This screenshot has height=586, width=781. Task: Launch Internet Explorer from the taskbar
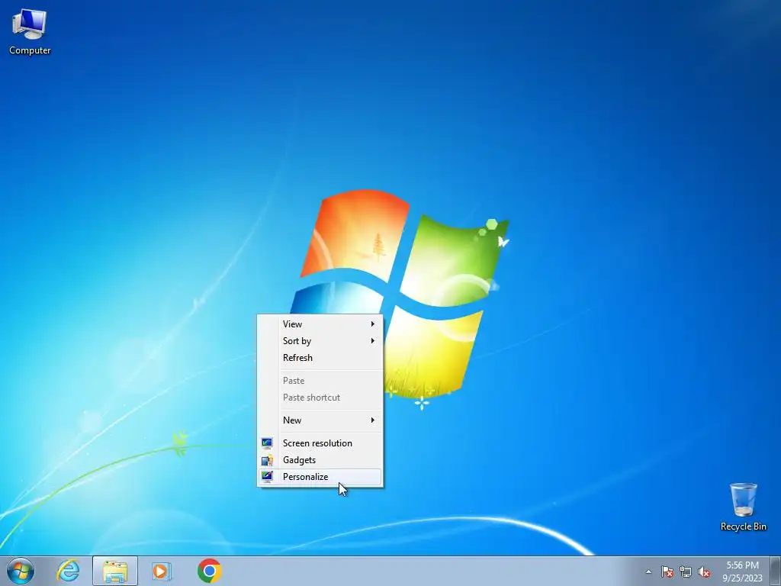point(68,571)
